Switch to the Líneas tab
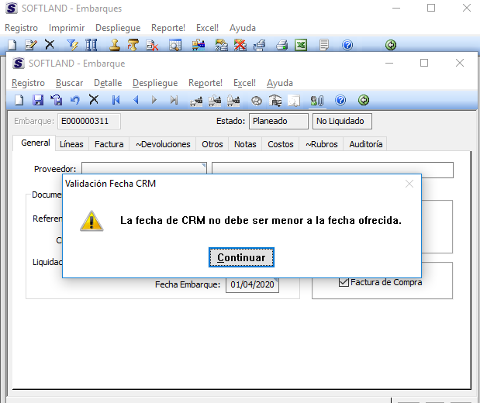 pyautogui.click(x=71, y=144)
